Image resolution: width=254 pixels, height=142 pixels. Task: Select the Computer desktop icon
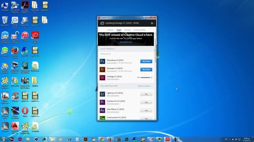point(5,7)
